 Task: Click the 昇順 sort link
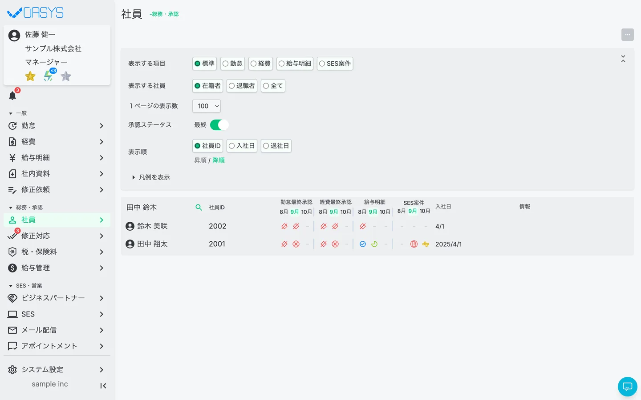click(x=200, y=160)
